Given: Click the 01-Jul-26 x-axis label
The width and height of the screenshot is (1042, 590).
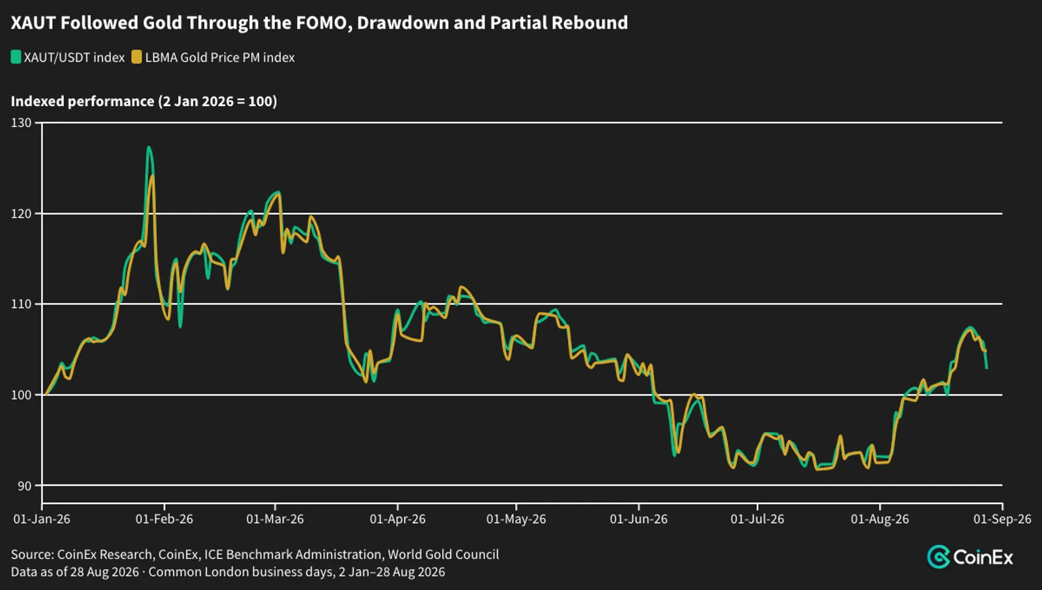Looking at the screenshot, I should coord(757,519).
